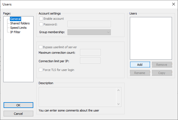Click the Maximum connection count field

tap(90, 52)
